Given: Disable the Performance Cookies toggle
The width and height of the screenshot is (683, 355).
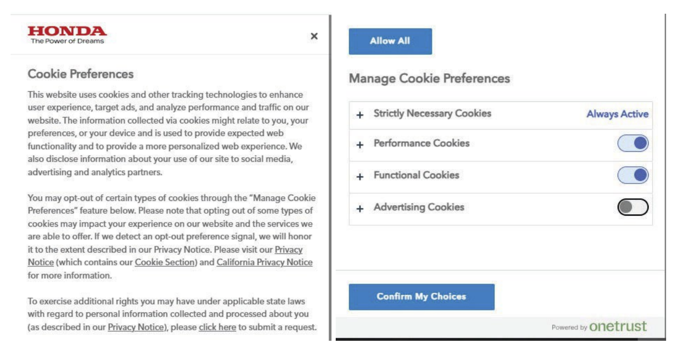Looking at the screenshot, I should click(633, 143).
